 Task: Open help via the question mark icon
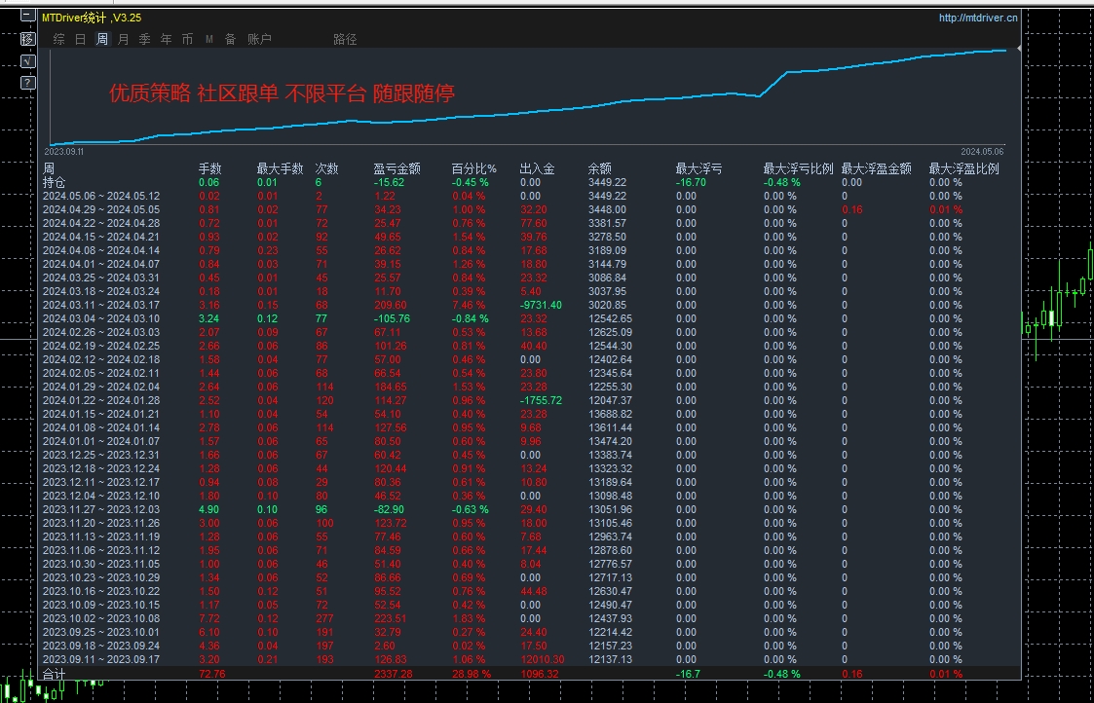point(27,82)
